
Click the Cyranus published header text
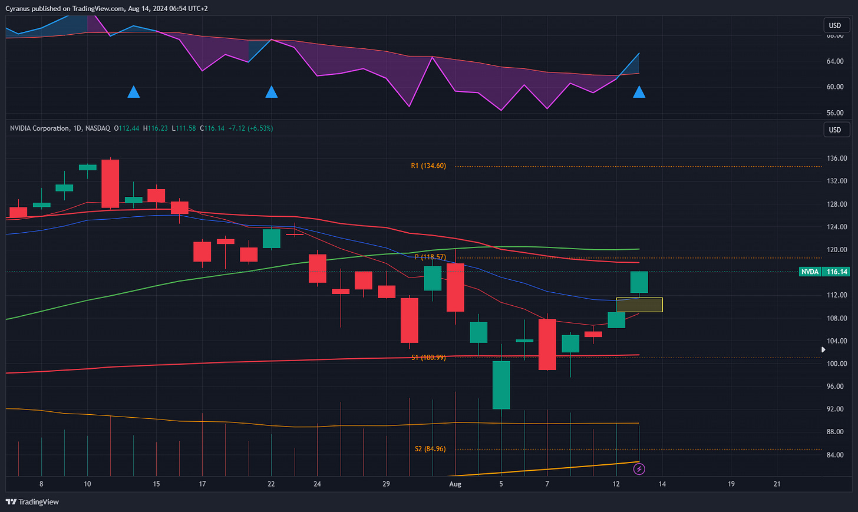coord(107,8)
